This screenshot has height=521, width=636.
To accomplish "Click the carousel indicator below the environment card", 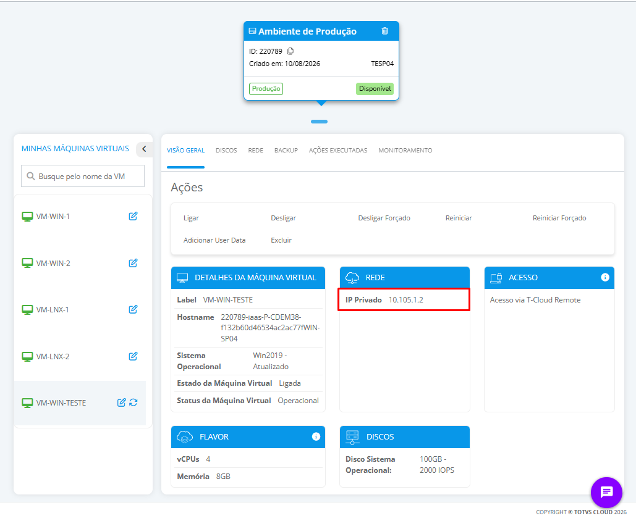I will [x=319, y=122].
